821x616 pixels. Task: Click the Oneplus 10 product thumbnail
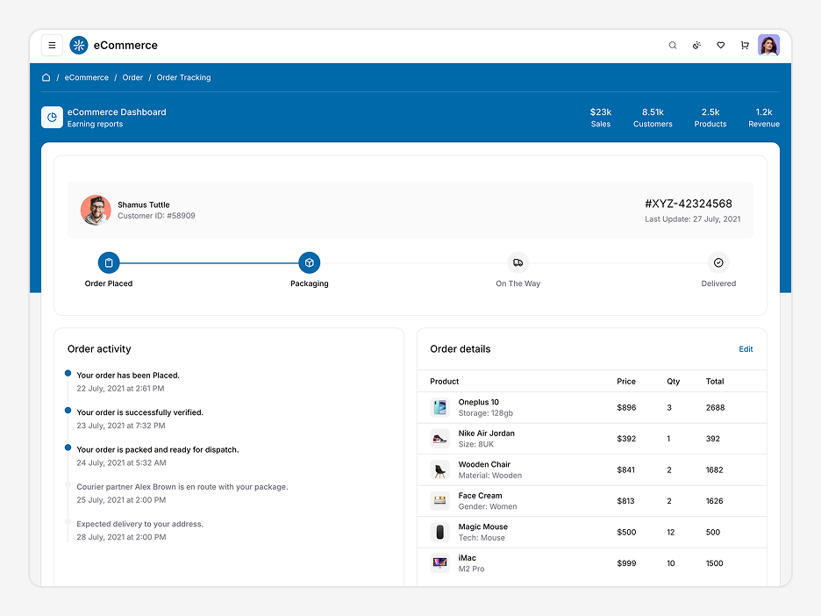[x=439, y=407]
